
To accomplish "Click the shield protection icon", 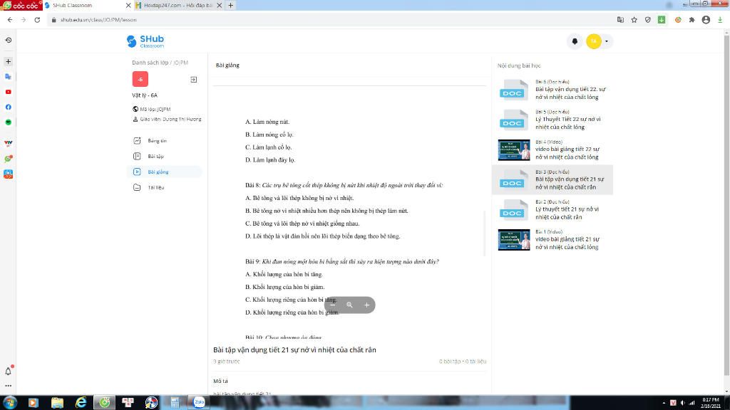I will tap(647, 20).
